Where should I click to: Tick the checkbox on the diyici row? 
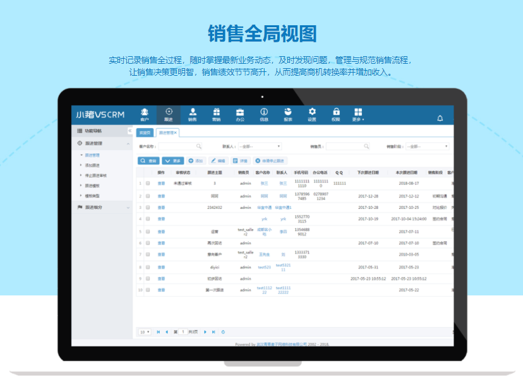coord(147,268)
